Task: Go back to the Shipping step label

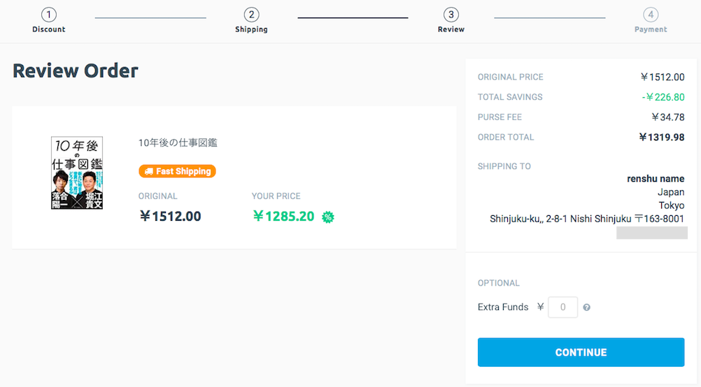Action: 251,29
